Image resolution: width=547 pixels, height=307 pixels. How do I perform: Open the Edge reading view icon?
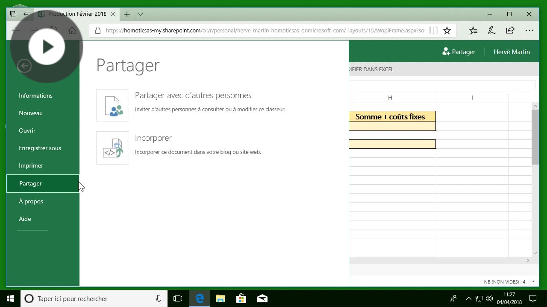point(433,30)
